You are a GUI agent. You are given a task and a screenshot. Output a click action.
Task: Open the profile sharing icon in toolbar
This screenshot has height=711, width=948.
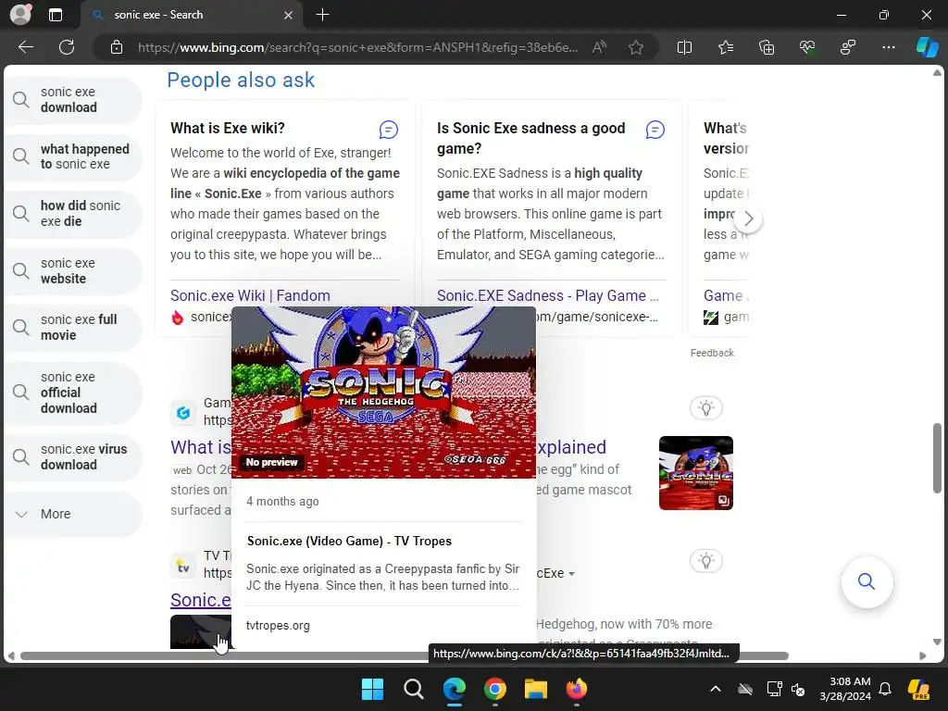(848, 47)
